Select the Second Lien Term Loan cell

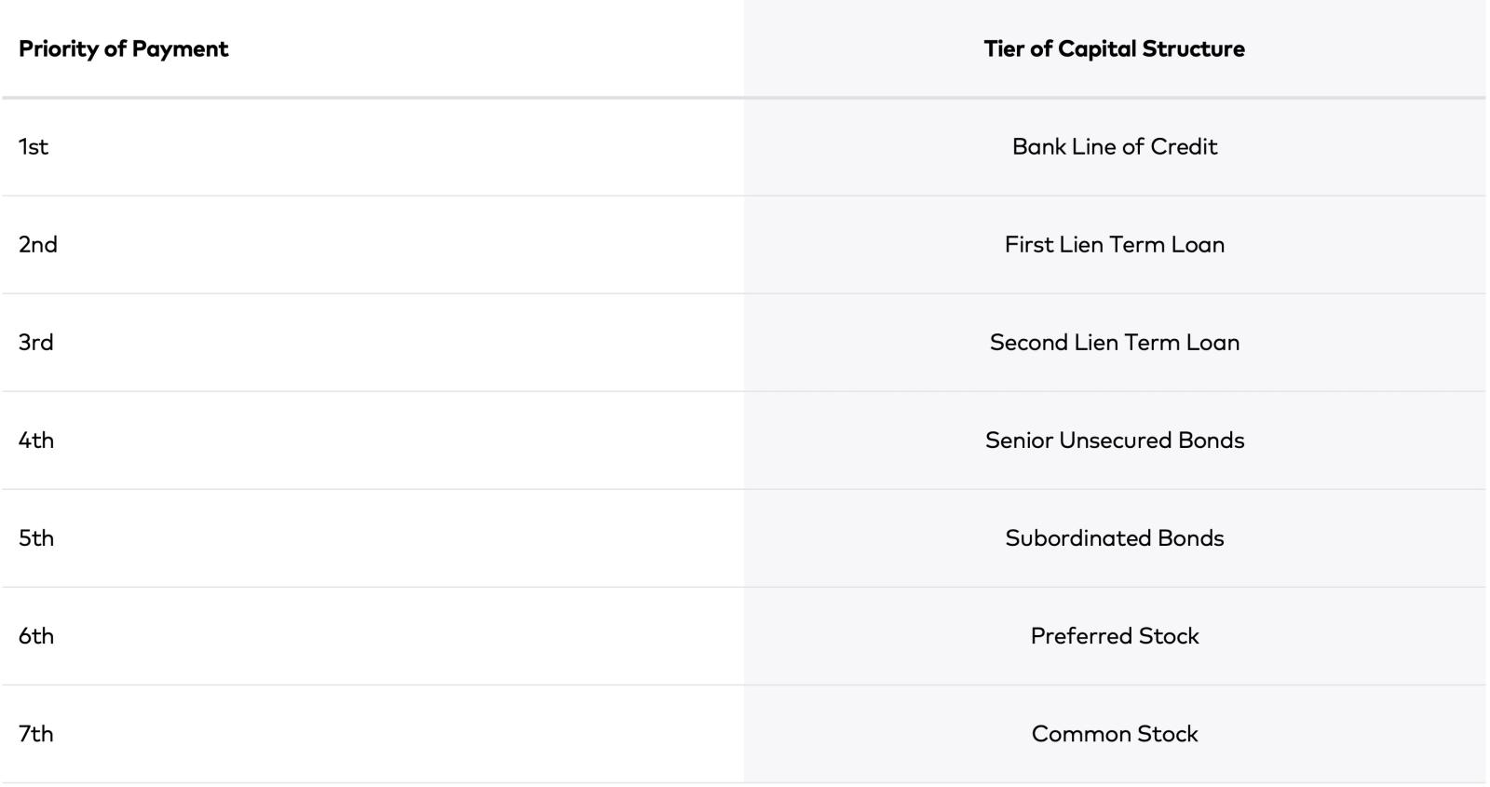click(1114, 342)
